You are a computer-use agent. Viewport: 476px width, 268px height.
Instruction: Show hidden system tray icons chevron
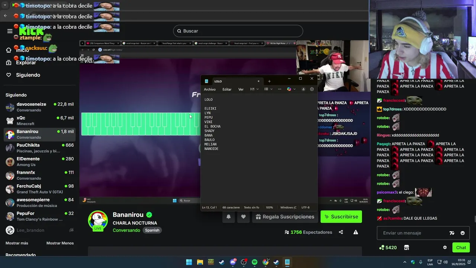(405, 262)
